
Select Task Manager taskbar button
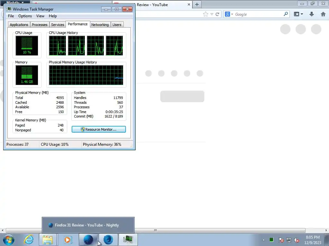[x=128, y=240]
